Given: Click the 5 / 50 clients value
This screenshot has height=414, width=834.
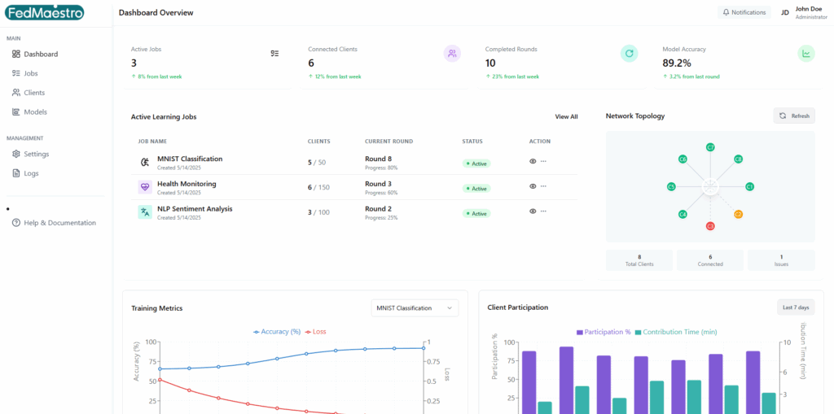Looking at the screenshot, I should coord(317,163).
